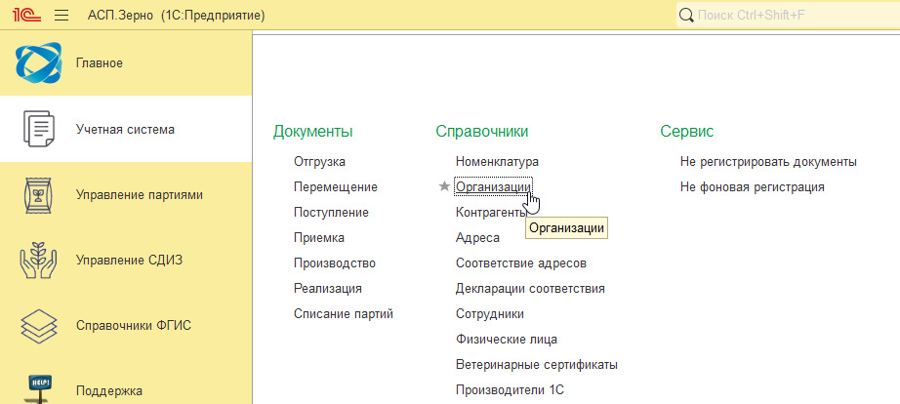The height and width of the screenshot is (404, 900).
Task: Open Ветеринарные сертификаты catalog
Action: tap(536, 364)
